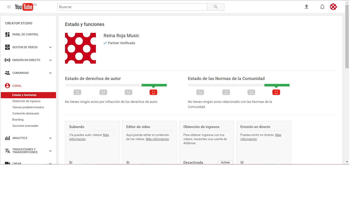Viewport: 351px width, 197px height.
Task: Click the "Editor de vídeo" card title
Action: click(138, 127)
